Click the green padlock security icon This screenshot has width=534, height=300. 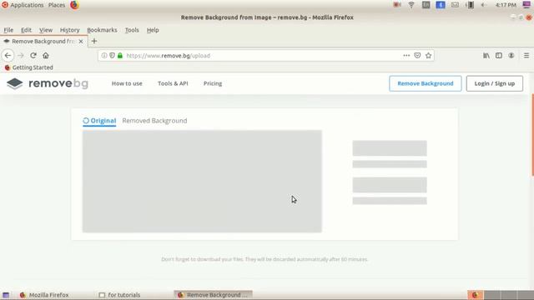pos(120,56)
